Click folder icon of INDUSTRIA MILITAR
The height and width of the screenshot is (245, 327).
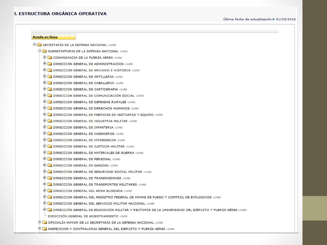tap(49, 121)
